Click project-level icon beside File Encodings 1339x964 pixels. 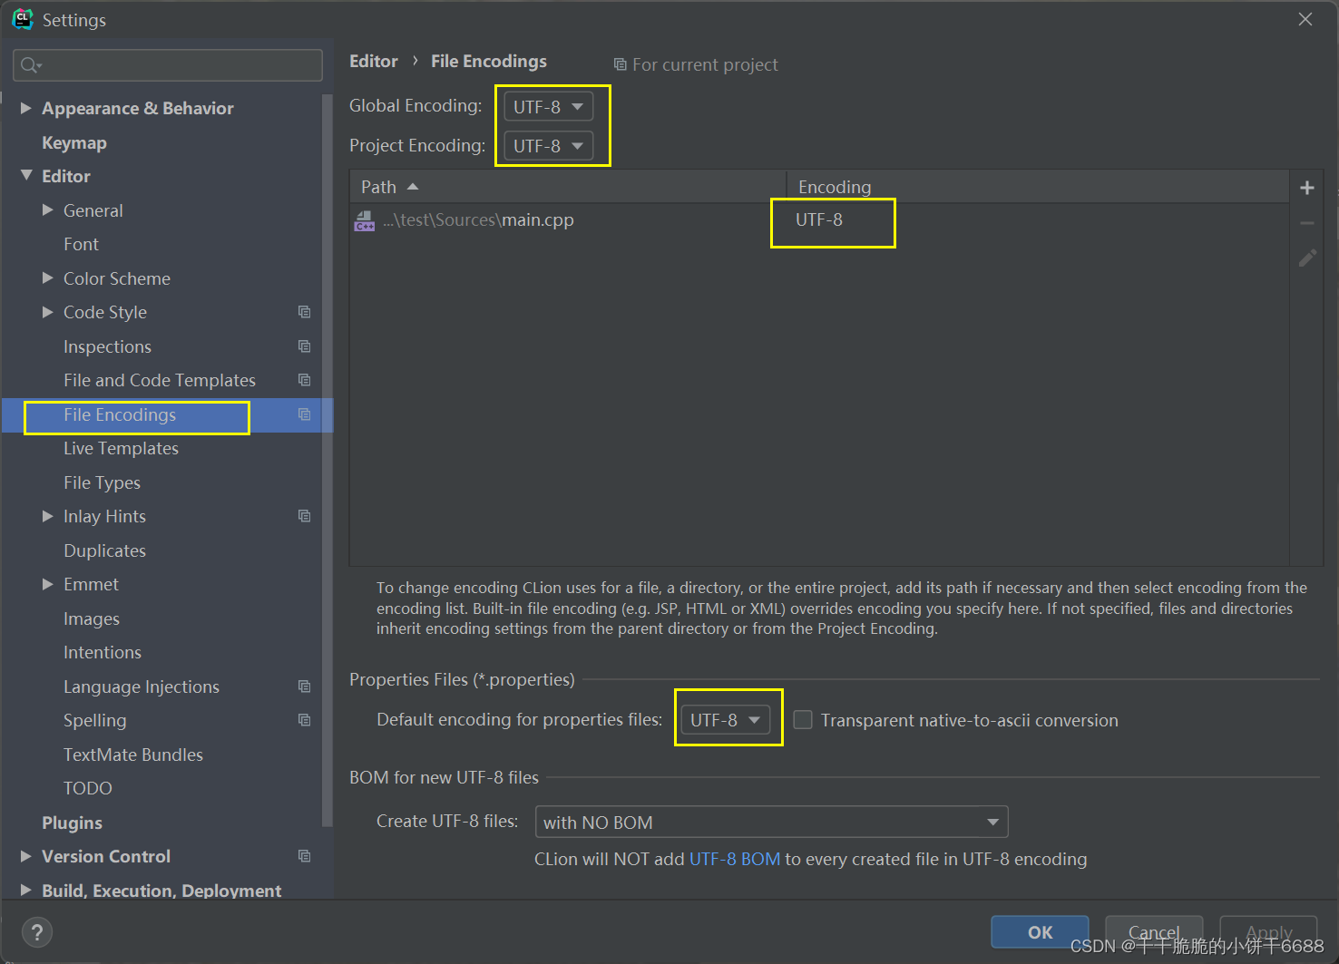click(x=304, y=414)
